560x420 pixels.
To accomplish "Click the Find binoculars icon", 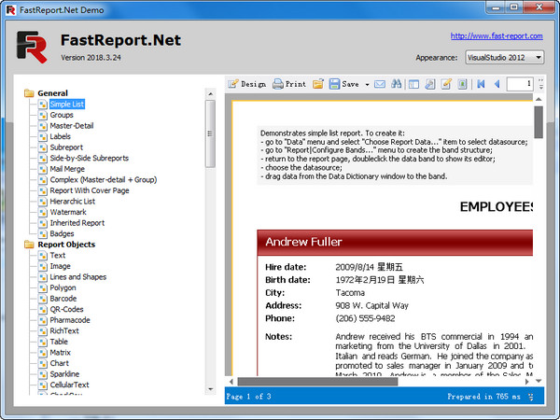I will point(397,84).
